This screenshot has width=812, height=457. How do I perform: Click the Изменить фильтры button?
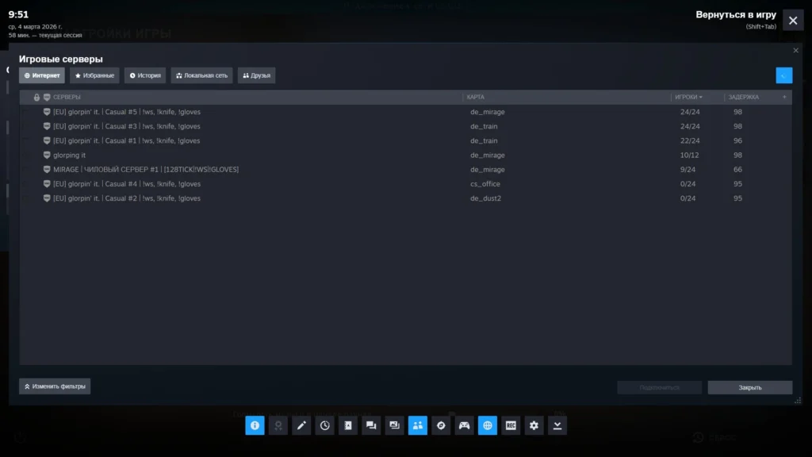tap(54, 386)
